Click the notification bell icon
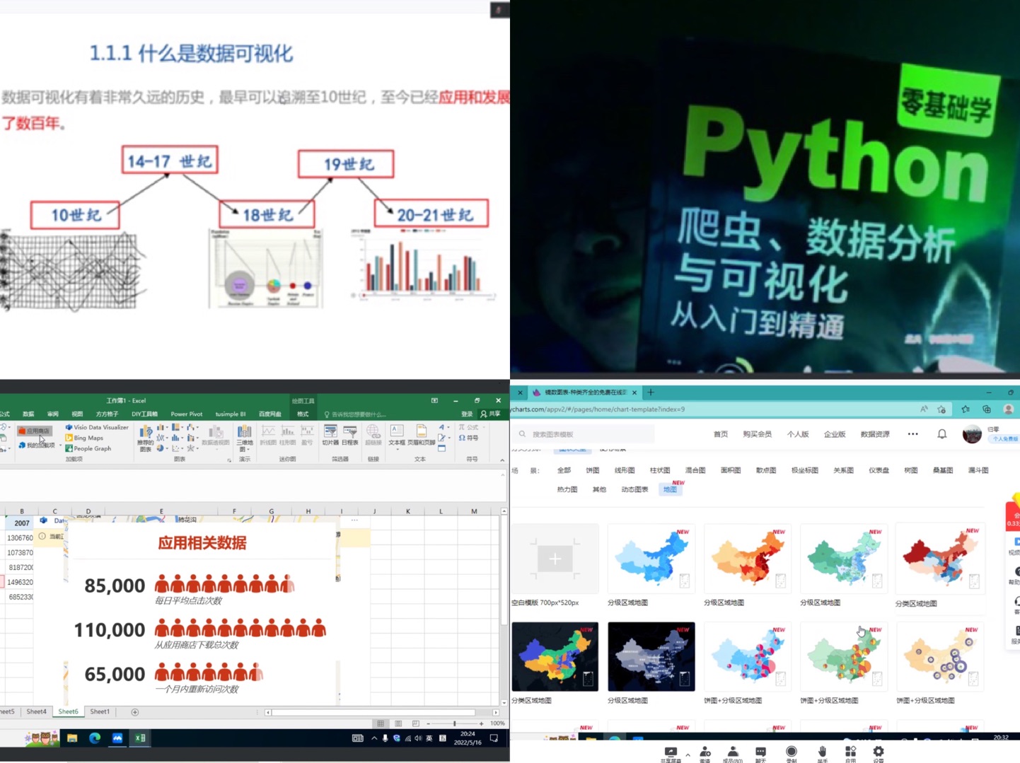 click(x=941, y=434)
